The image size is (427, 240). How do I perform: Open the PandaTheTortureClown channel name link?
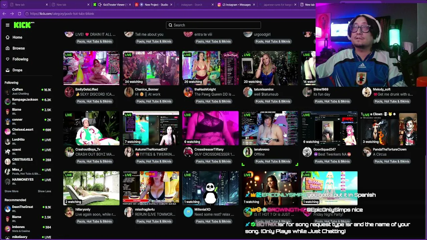[x=390, y=149]
